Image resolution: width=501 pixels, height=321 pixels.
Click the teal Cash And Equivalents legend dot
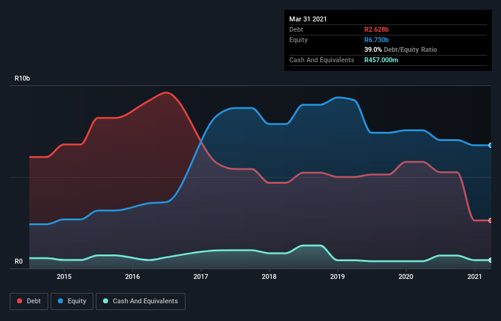(106, 301)
